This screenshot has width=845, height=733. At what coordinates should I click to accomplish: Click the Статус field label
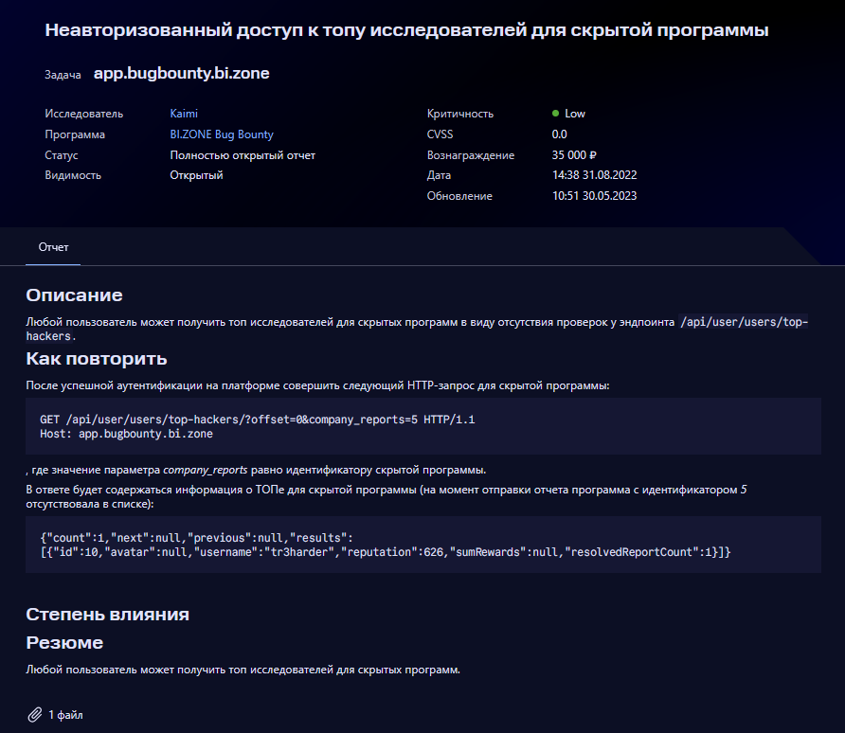coord(62,155)
